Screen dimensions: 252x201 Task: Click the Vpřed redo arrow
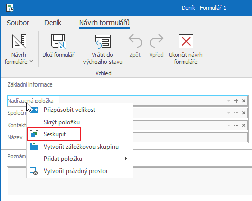coord(156,41)
